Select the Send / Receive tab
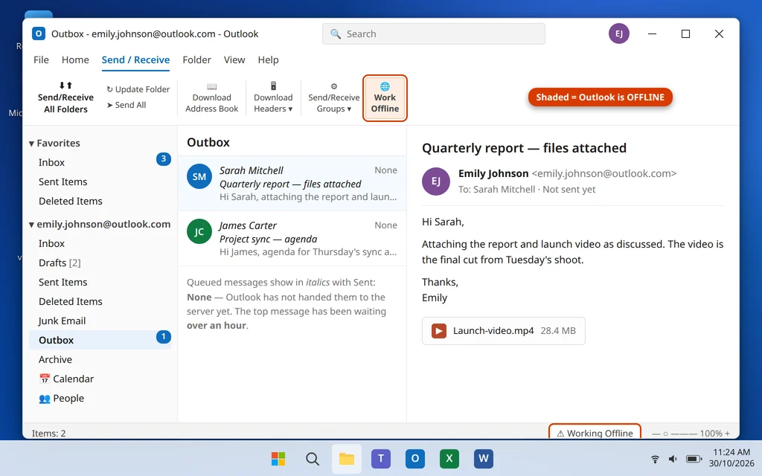Viewport: 762px width, 476px height. (x=135, y=59)
